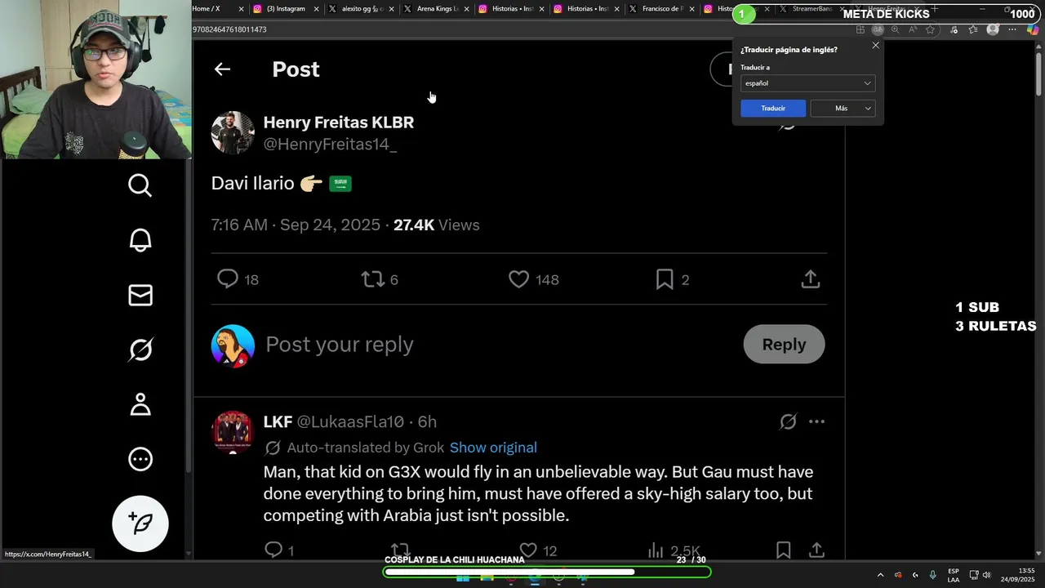Like Henry Freitas' post with heart icon
The width and height of the screenshot is (1045, 588).
click(519, 279)
